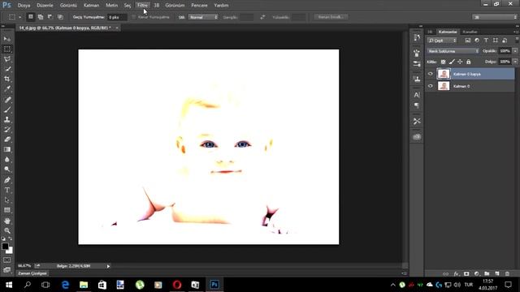The height and width of the screenshot is (292, 520).
Task: Select the Move tool
Action: [7, 39]
